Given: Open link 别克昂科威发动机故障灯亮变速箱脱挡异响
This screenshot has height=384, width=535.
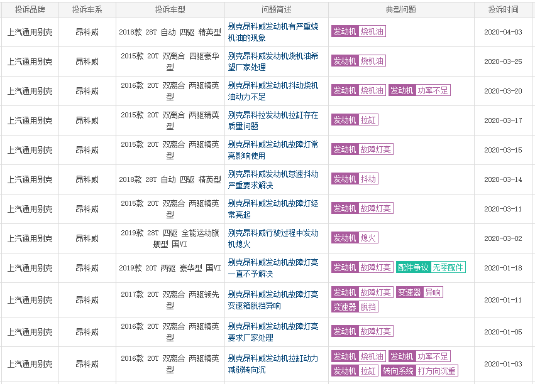Looking at the screenshot, I should pyautogui.click(x=273, y=300).
